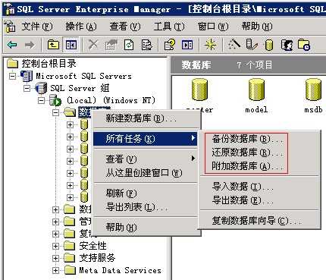Open the 工具(T) menu
The image size is (326, 280).
(169, 27)
